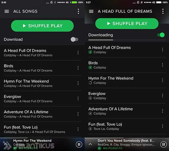169x151 pixels.
Task: Click the download progress bar under Downloading
Action: (127, 40)
